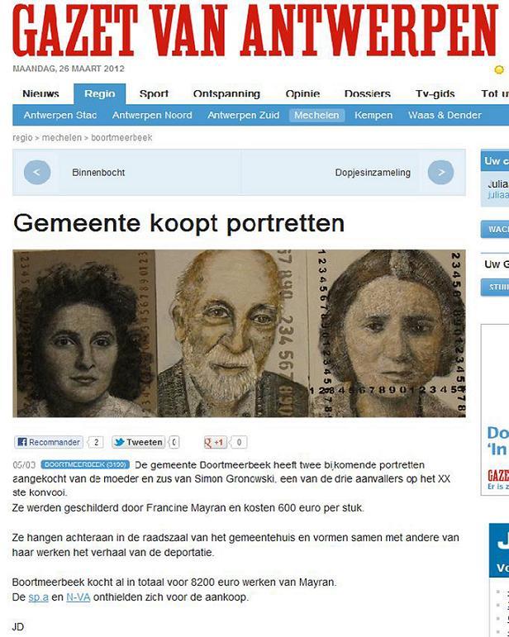509x637 pixels.
Task: Choose Antwerpen Noord subregion
Action: [152, 116]
